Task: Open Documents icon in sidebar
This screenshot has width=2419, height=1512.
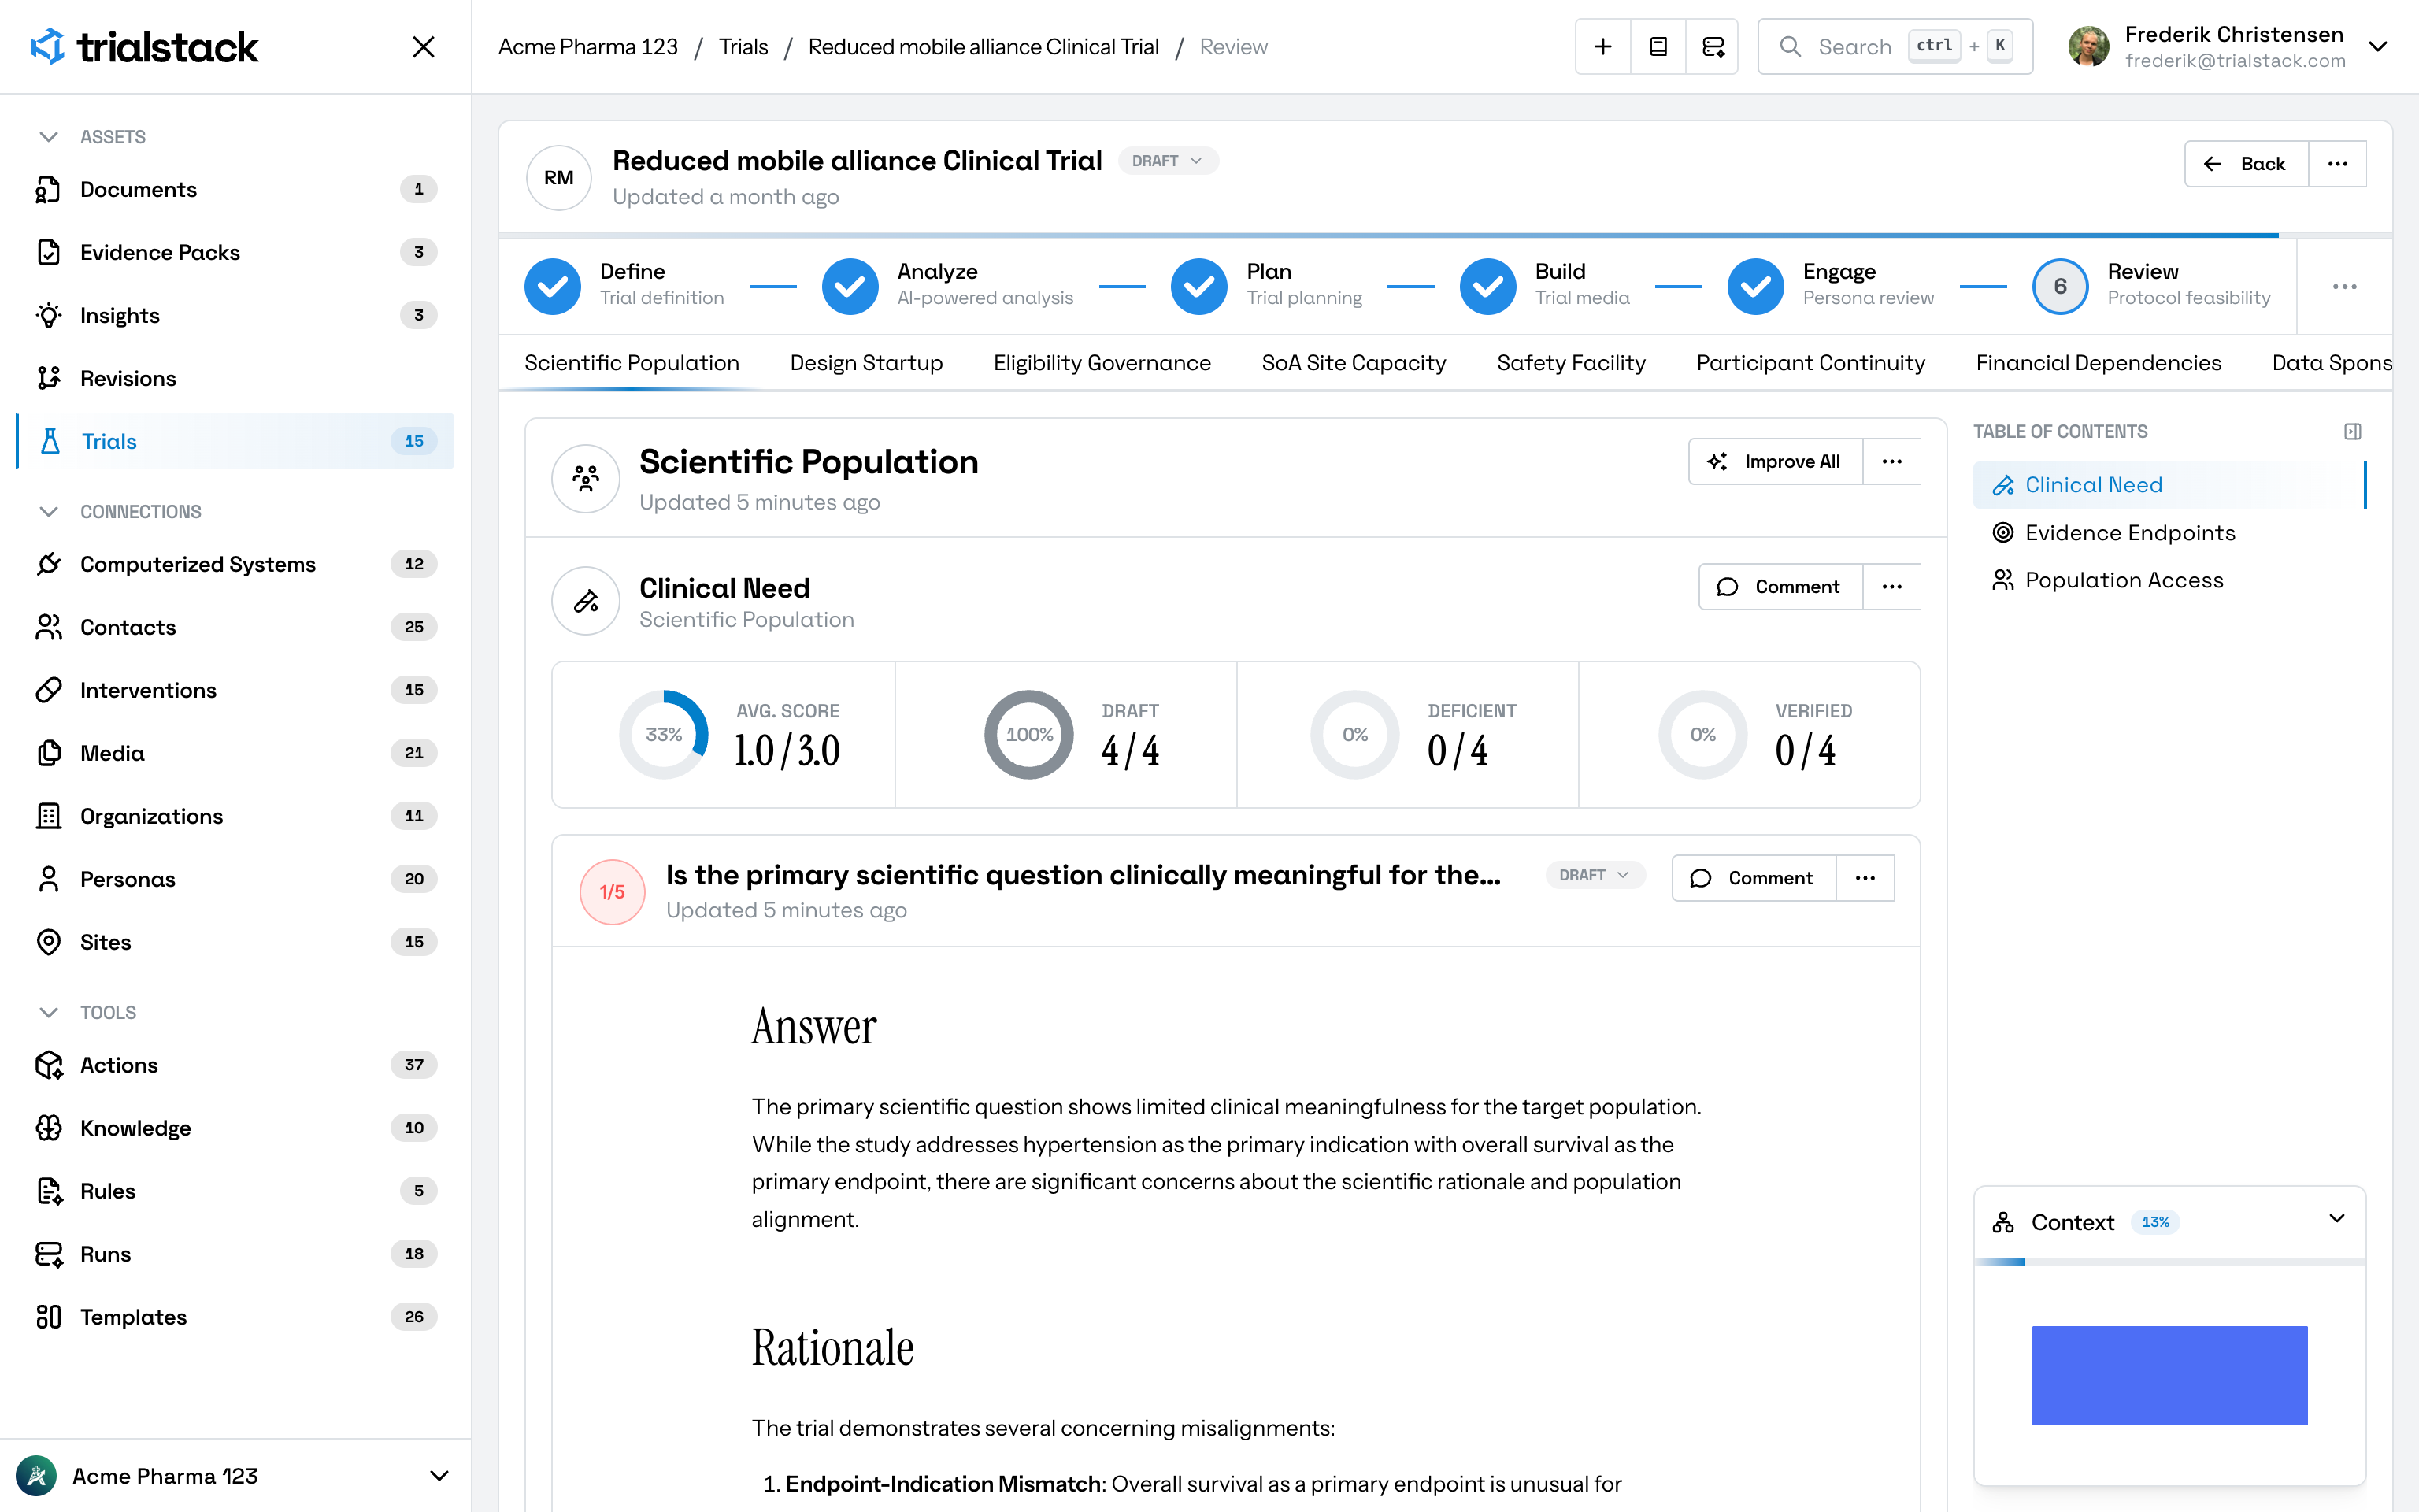Action: click(48, 190)
